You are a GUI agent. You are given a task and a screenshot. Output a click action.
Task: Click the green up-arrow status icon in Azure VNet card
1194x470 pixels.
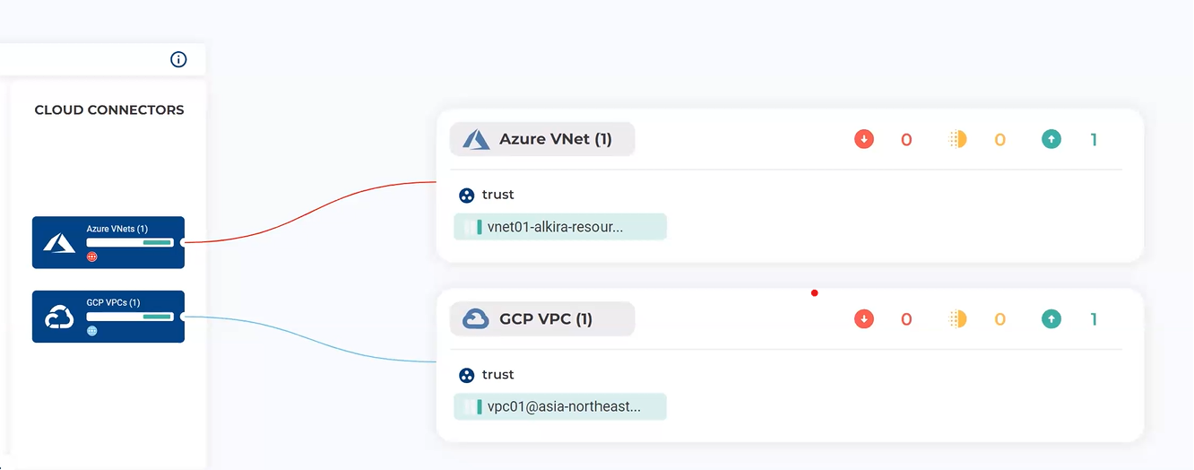(1051, 139)
